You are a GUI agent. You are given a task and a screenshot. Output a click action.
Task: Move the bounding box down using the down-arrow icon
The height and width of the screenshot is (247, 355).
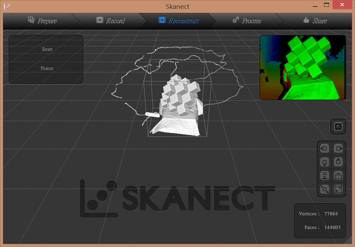(x=324, y=162)
